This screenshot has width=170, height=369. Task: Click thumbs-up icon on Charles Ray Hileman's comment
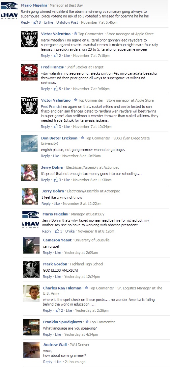tap(58, 310)
